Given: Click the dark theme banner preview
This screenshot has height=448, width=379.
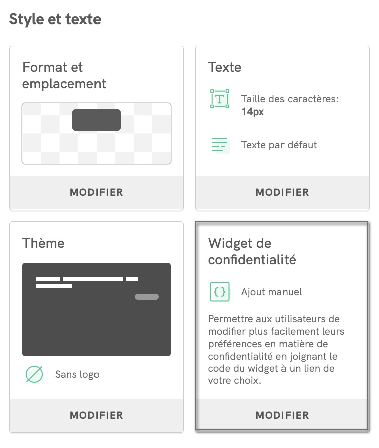Looking at the screenshot, I should tap(97, 309).
